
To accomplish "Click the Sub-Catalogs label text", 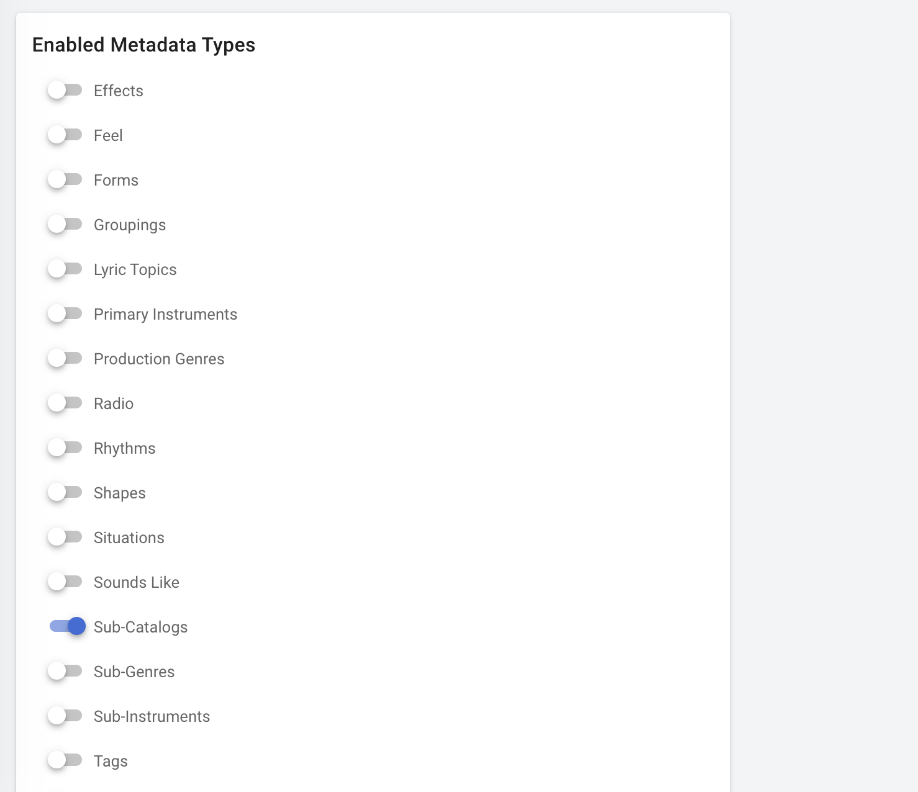I will [140, 627].
